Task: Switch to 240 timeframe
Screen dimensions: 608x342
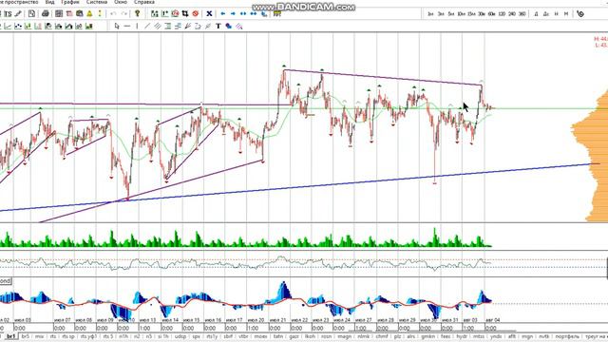Action: pos(512,14)
